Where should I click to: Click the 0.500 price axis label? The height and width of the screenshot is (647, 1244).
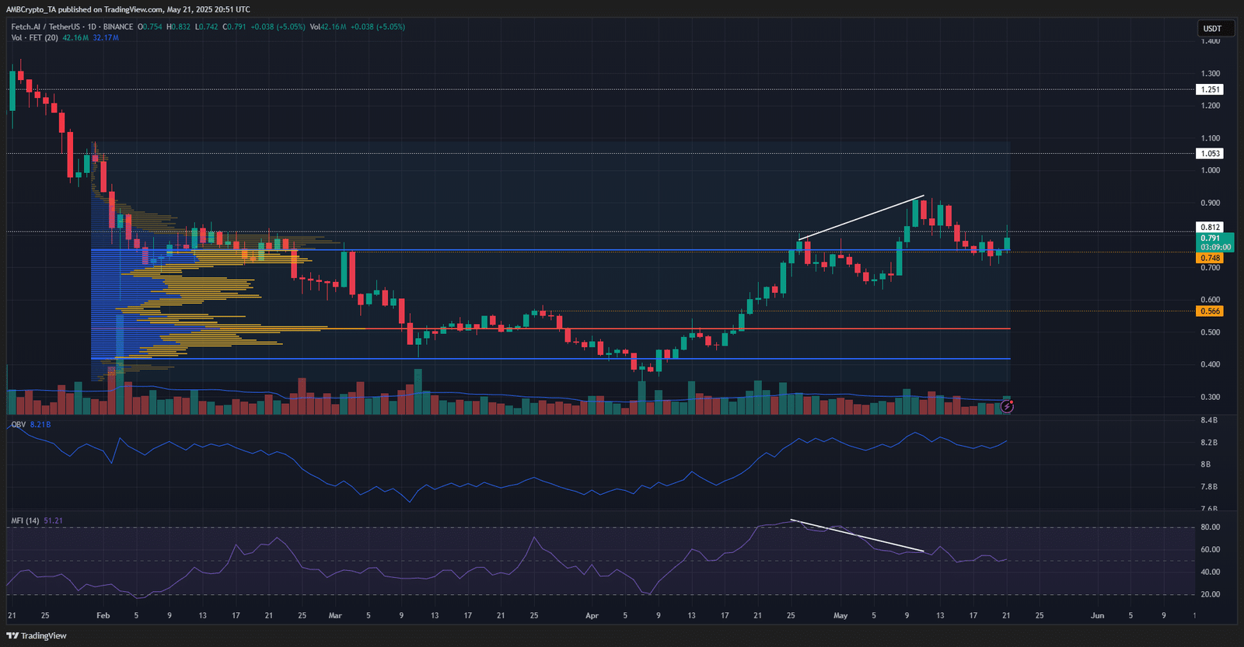coord(1211,332)
